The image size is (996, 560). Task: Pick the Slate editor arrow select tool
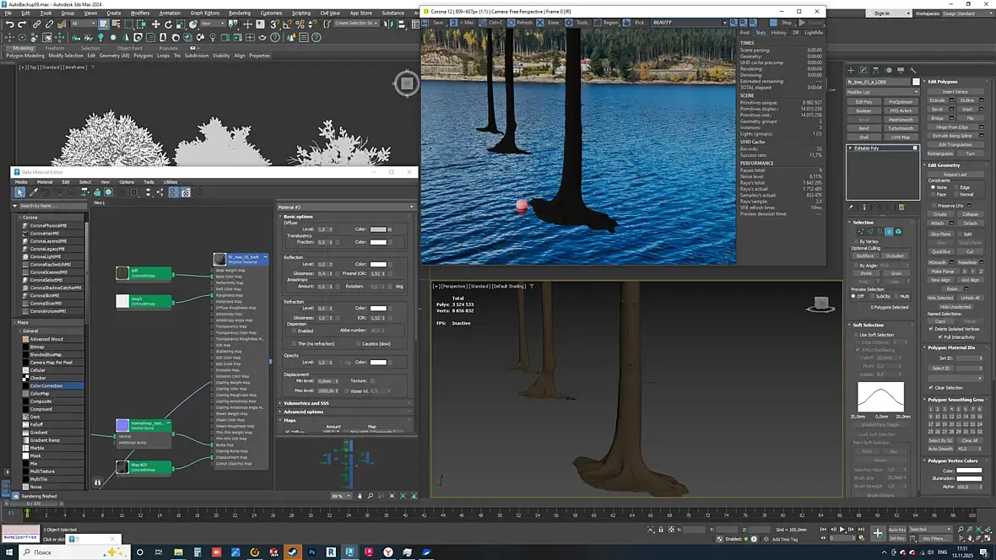pyautogui.click(x=19, y=192)
